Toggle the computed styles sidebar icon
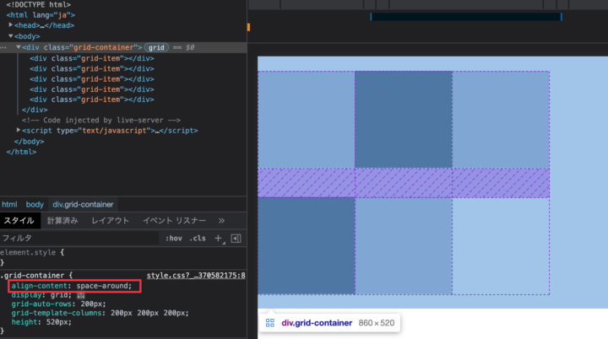608x339 pixels. coord(236,239)
